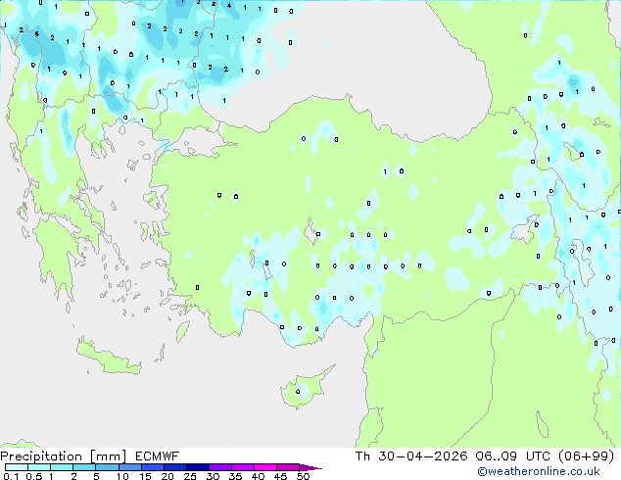
Task: Click the '06..09' time range text
Action: [x=497, y=456]
